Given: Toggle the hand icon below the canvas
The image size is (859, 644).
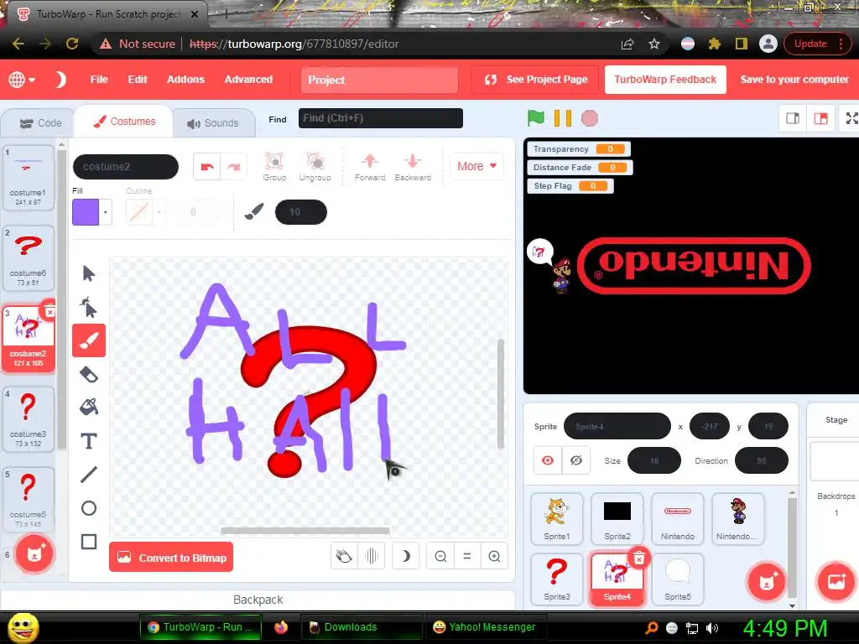Looking at the screenshot, I should [344, 557].
